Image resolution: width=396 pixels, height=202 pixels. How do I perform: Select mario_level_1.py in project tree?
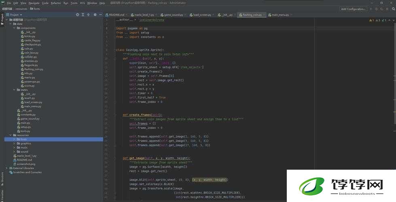[25, 156]
